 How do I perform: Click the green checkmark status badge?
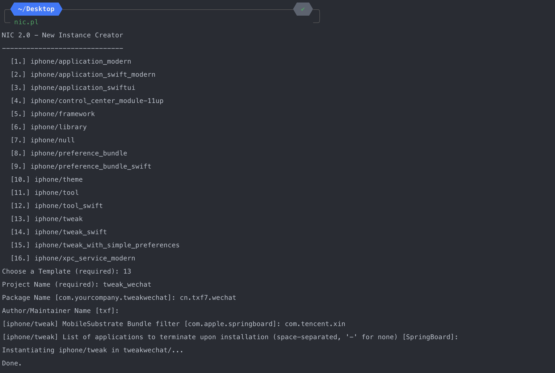(303, 9)
